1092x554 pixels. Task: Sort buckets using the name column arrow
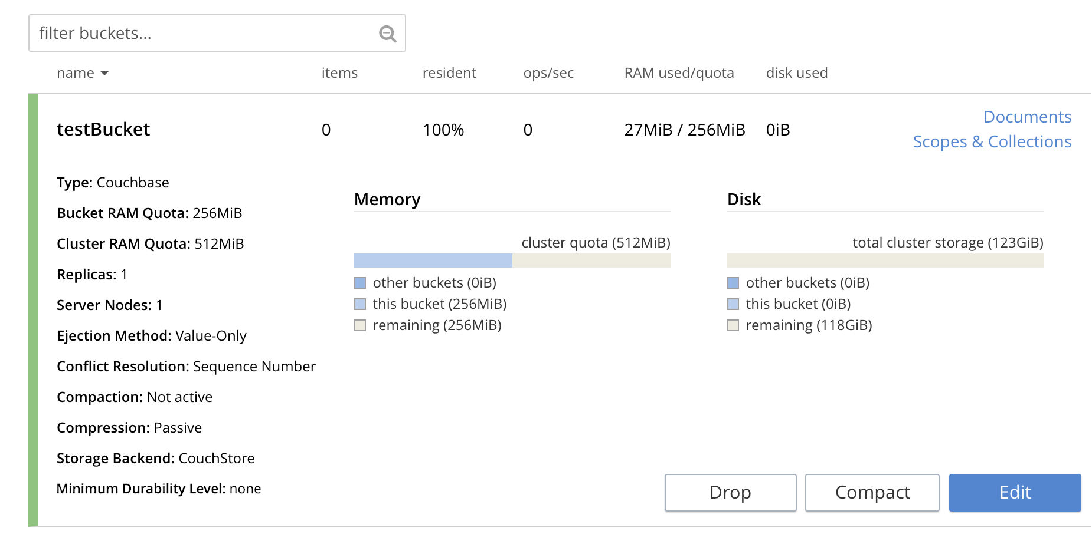click(104, 73)
